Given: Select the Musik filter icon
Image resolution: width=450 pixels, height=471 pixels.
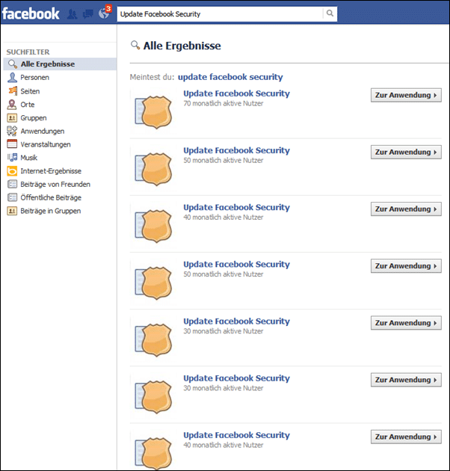Looking at the screenshot, I should pyautogui.click(x=12, y=158).
